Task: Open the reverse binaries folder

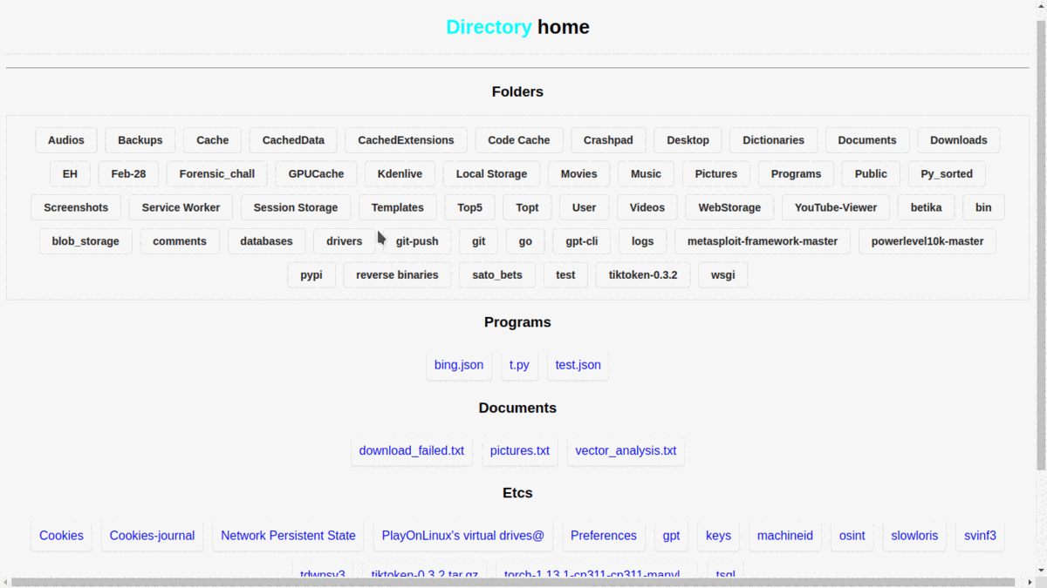Action: tap(398, 275)
